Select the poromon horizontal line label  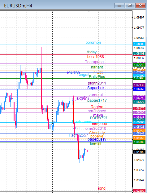coord(93,43)
